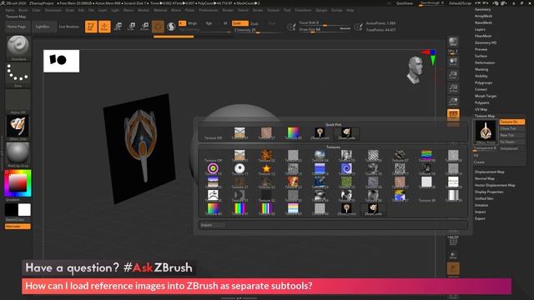Click the camera head orientation widget
This screenshot has height=300, width=534.
click(416, 70)
